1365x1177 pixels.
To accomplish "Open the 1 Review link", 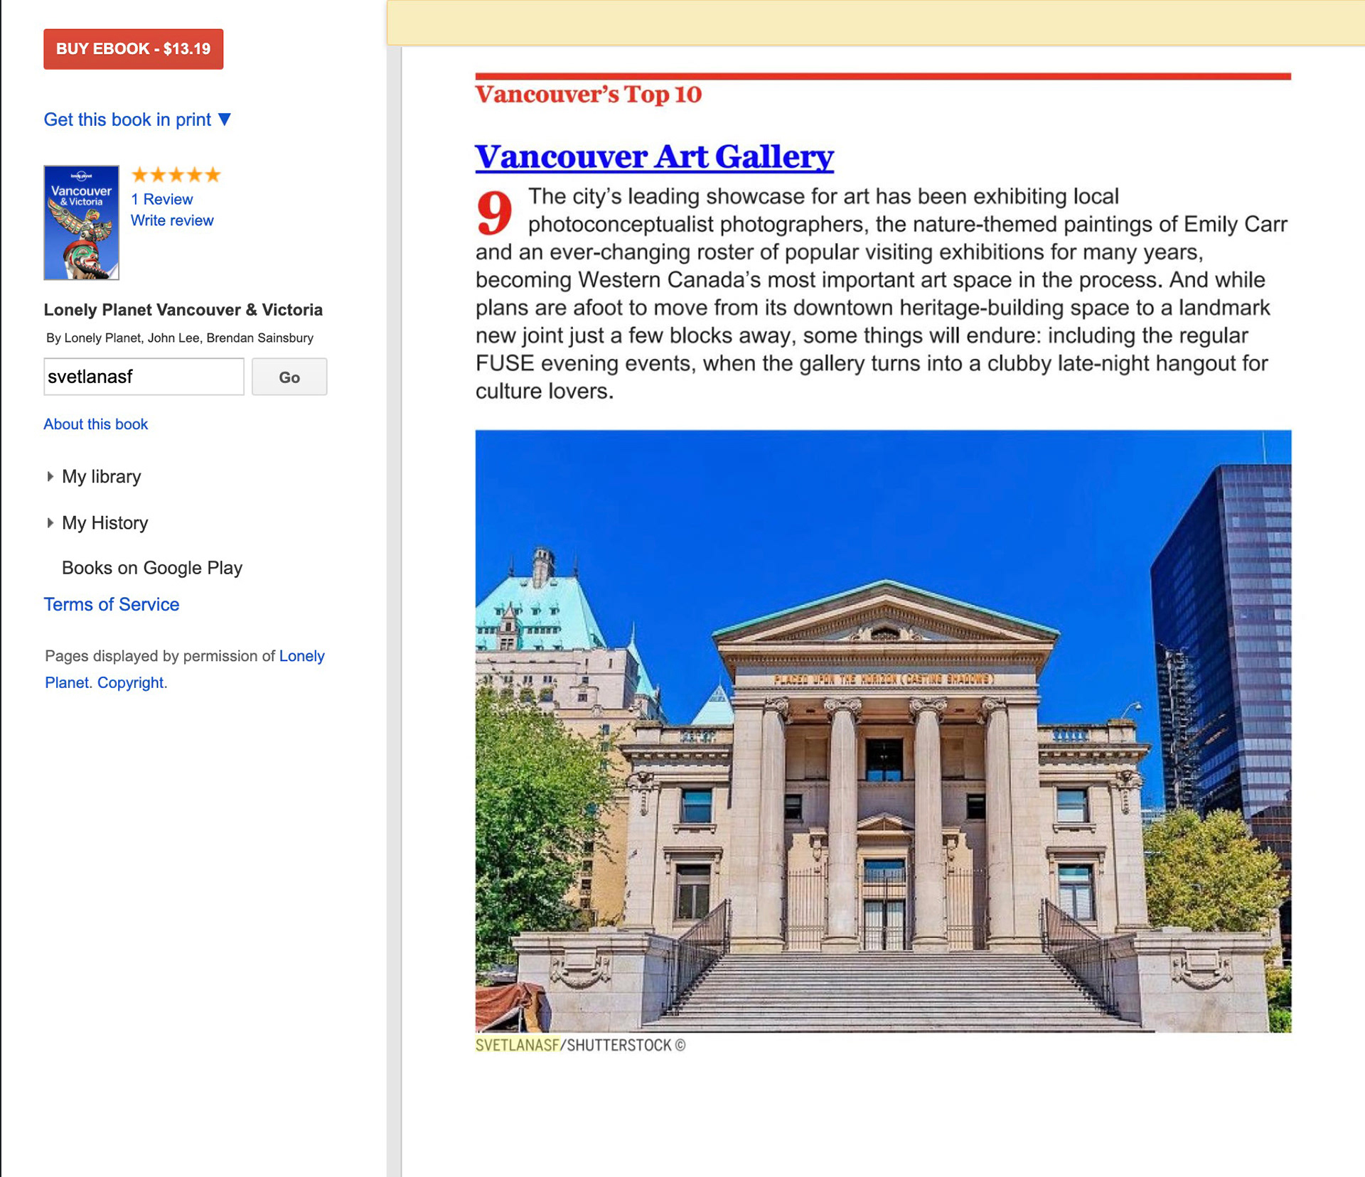I will point(161,199).
